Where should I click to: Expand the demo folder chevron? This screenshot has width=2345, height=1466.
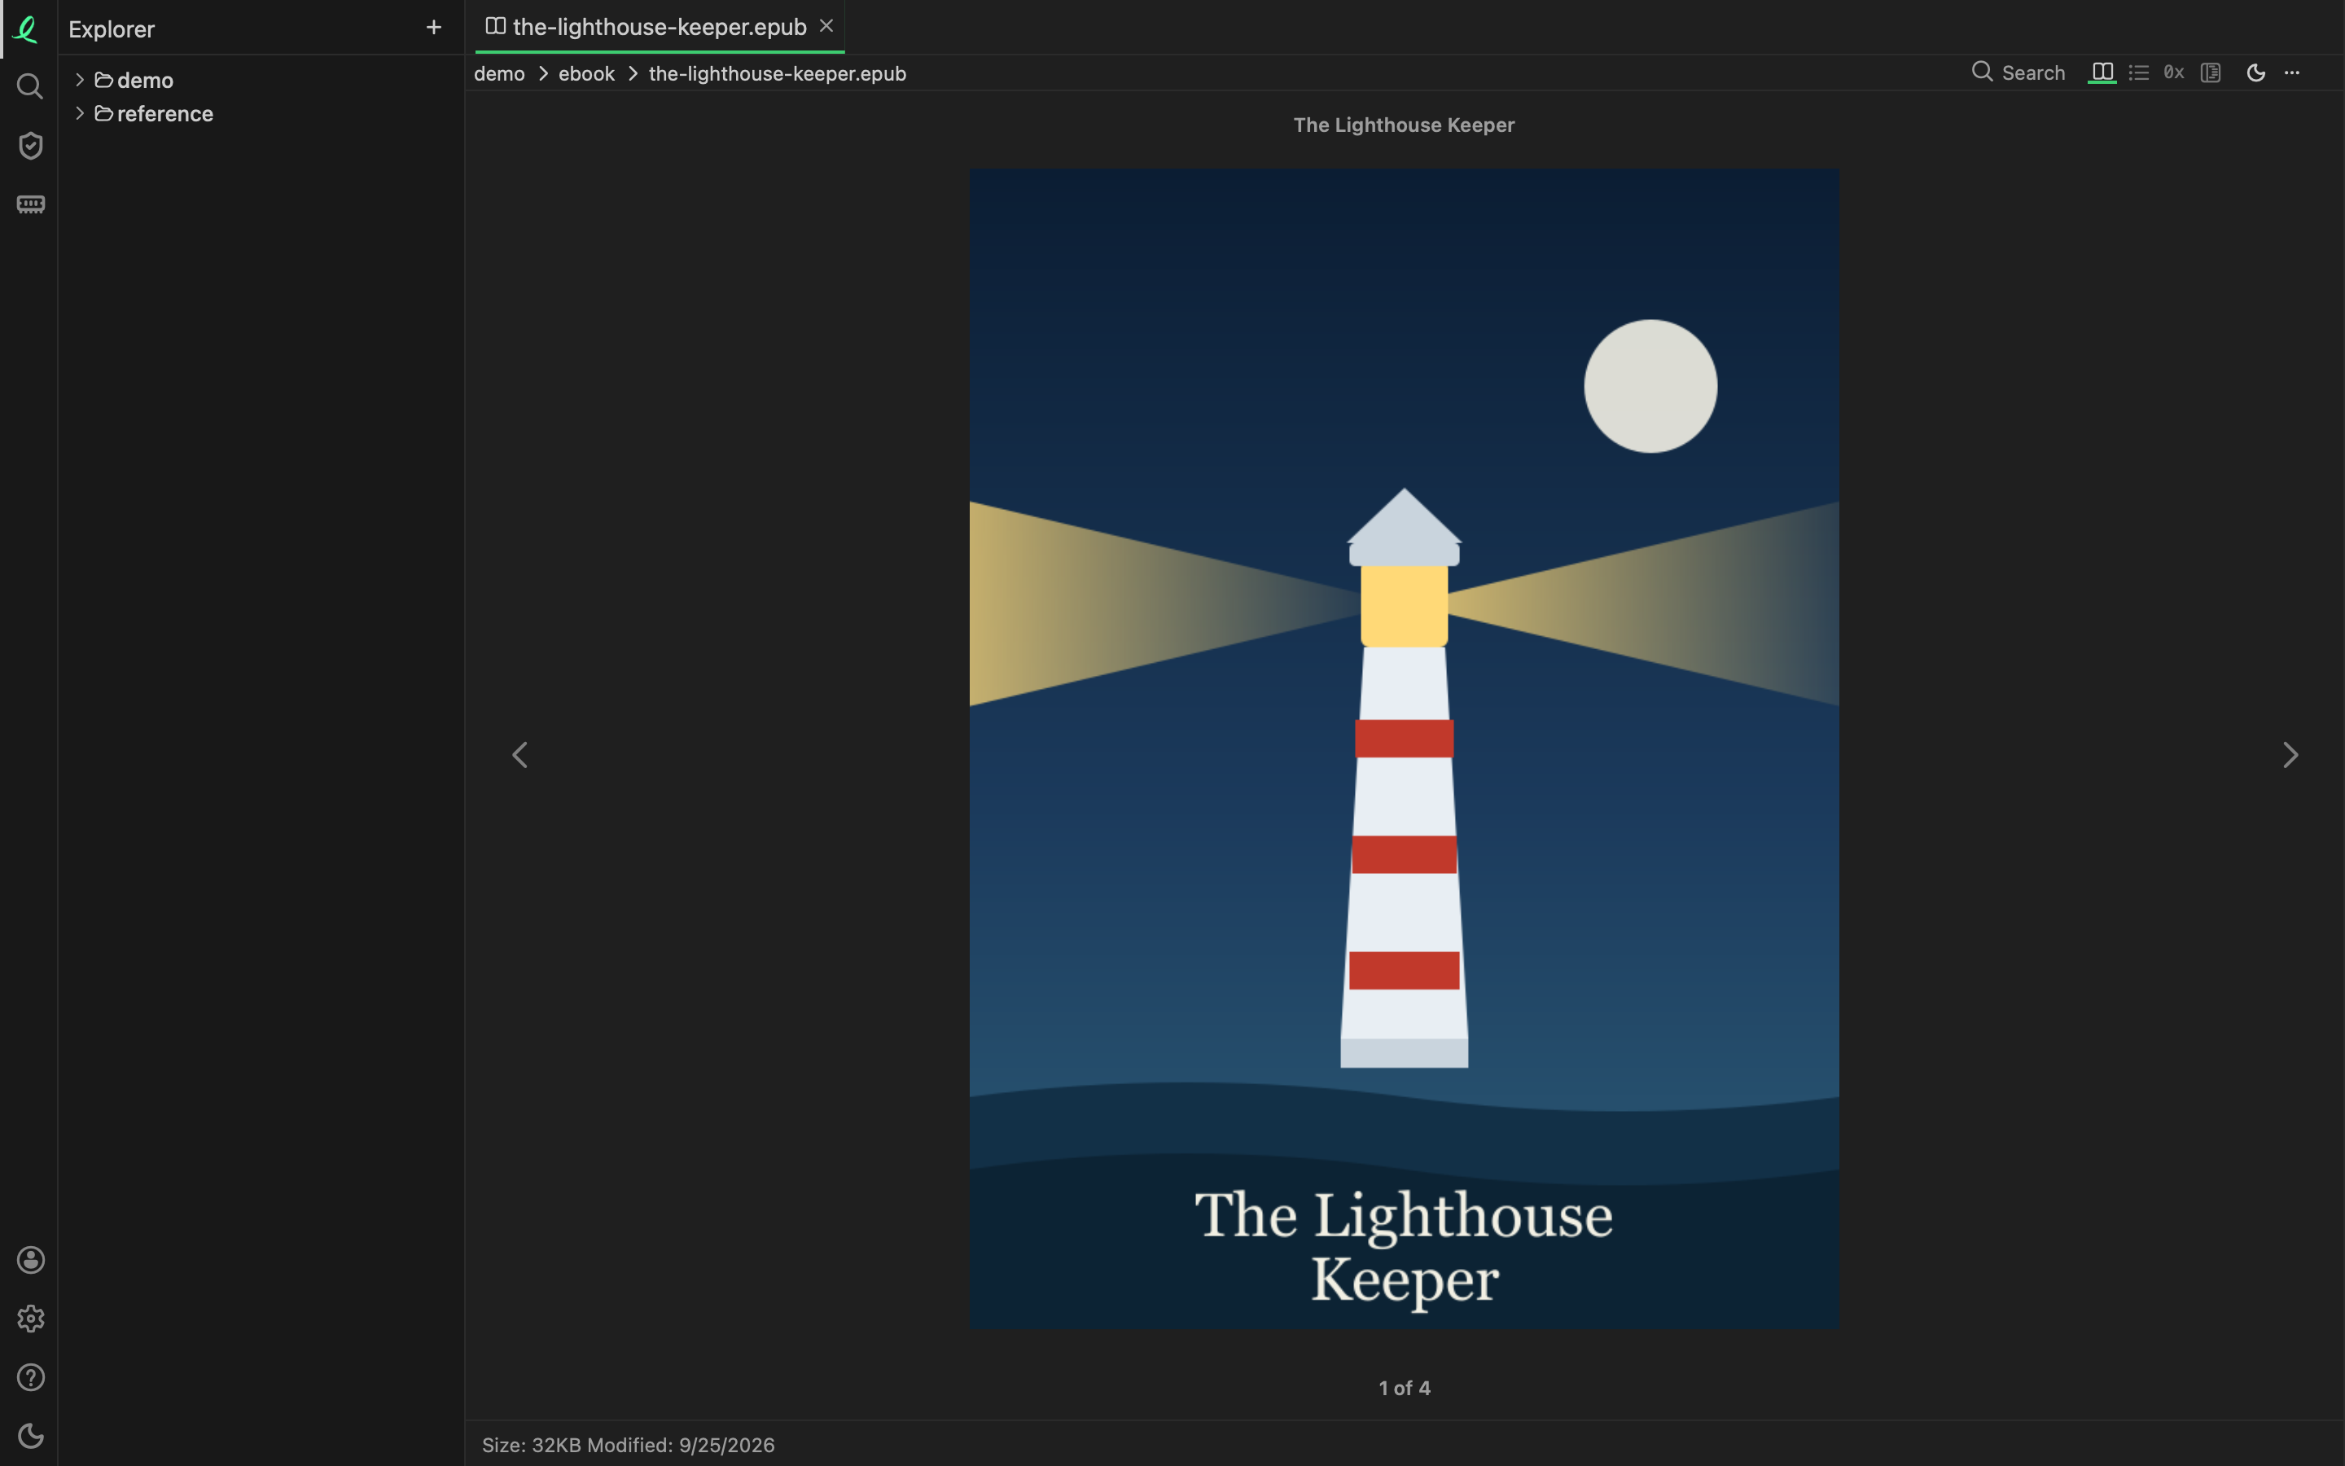80,80
